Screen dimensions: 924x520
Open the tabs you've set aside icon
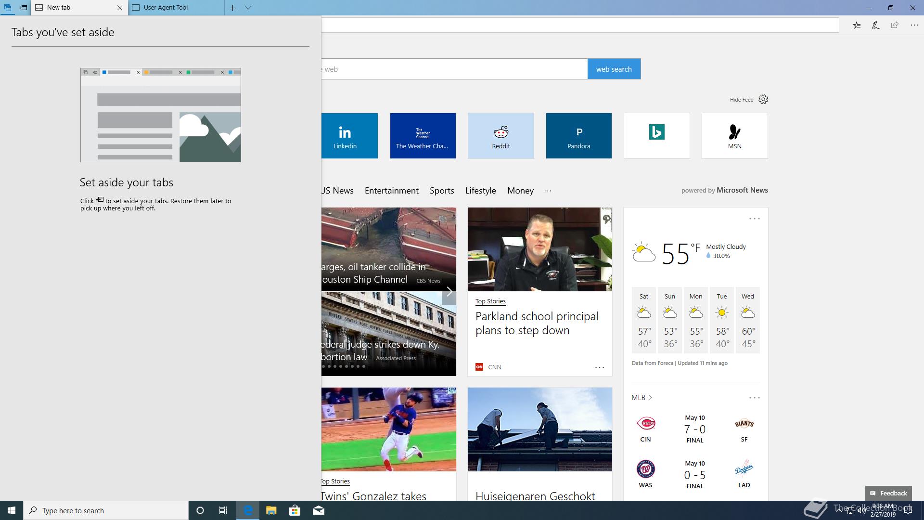click(8, 8)
